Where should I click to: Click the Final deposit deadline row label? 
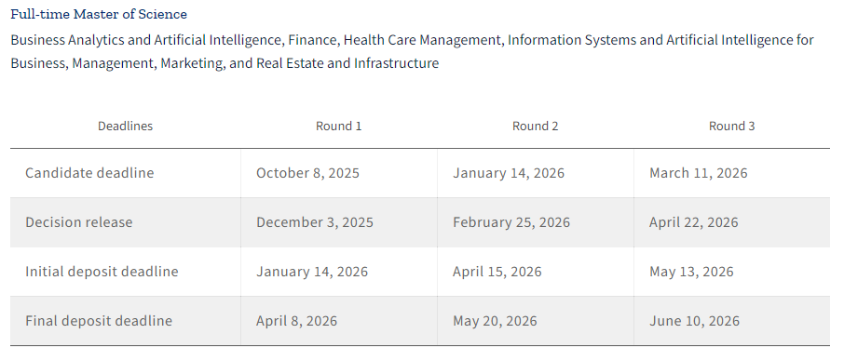(x=99, y=321)
